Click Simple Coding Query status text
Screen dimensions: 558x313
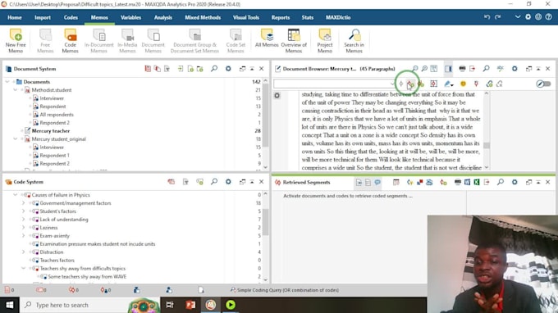click(x=287, y=290)
